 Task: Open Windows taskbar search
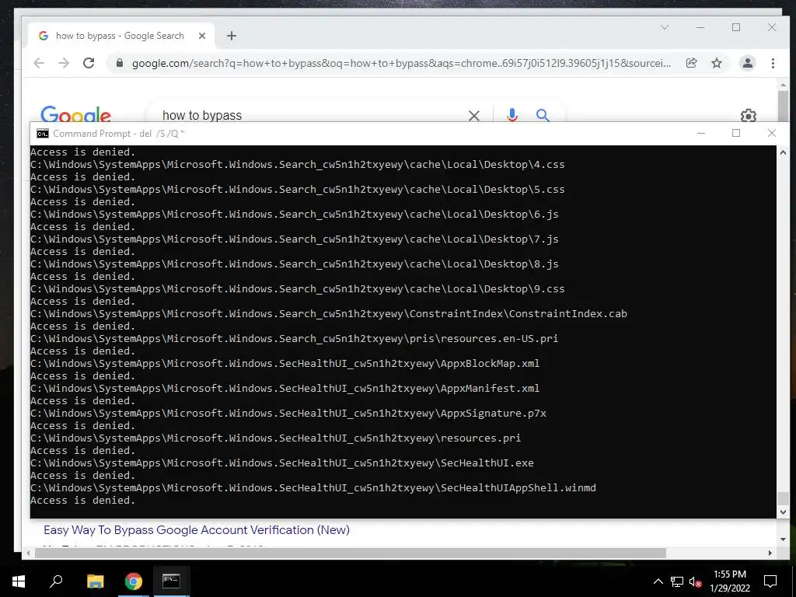(56, 581)
